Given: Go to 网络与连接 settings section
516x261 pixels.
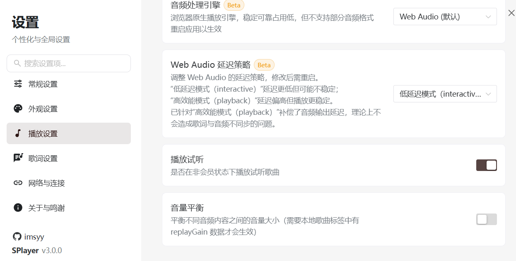Looking at the screenshot, I should [47, 183].
